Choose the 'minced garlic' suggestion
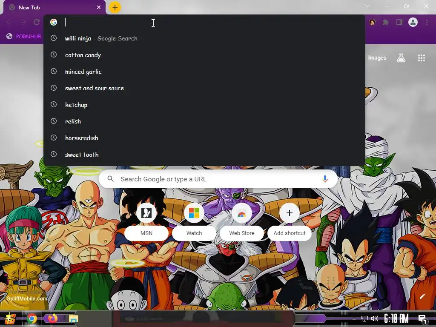The width and height of the screenshot is (436, 327). click(x=204, y=72)
